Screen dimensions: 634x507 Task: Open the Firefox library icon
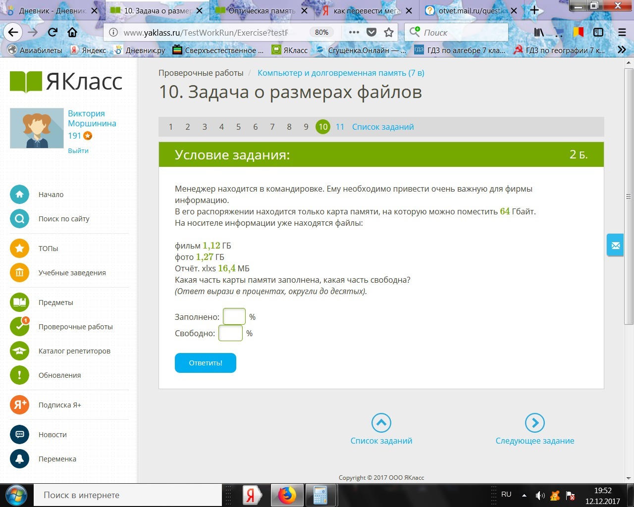[x=539, y=33]
